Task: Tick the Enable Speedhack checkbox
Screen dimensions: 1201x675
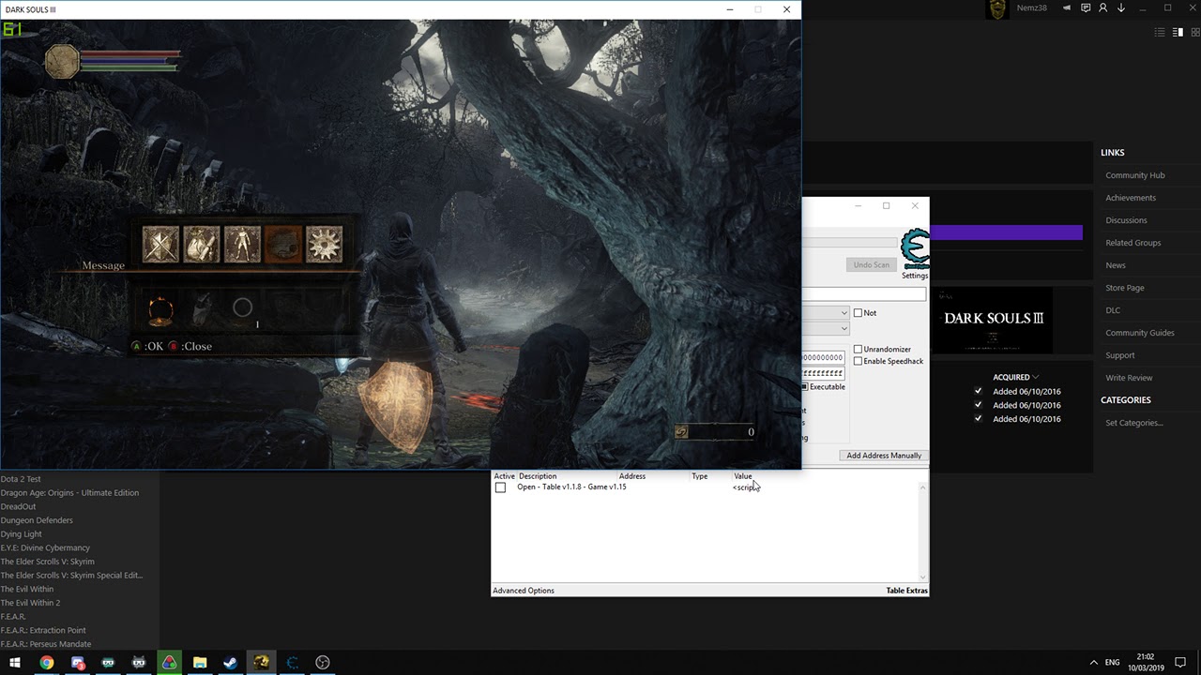Action: point(858,361)
